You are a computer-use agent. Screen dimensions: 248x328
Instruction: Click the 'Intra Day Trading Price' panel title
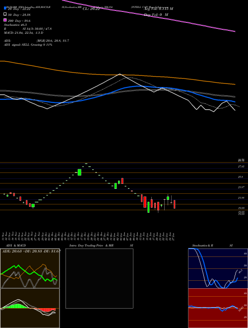pyautogui.click(x=86, y=246)
